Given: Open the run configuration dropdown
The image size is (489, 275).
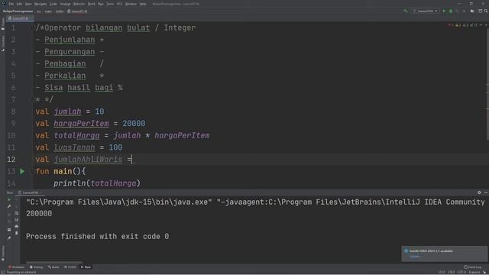Looking at the screenshot, I should pos(426,11).
